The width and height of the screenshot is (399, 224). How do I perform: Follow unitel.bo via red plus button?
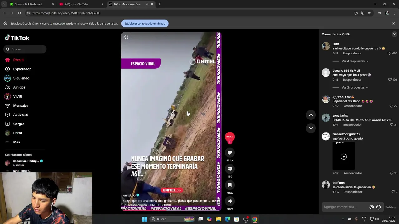(x=230, y=142)
